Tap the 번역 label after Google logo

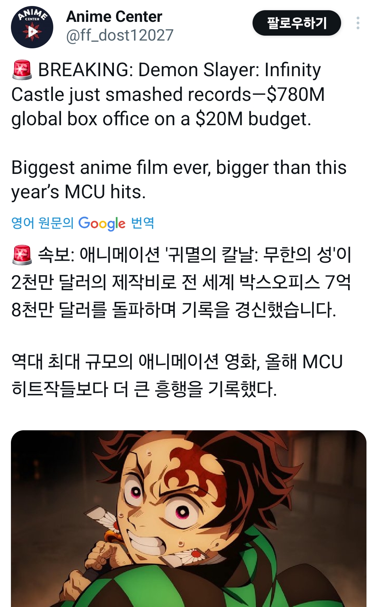(x=142, y=223)
